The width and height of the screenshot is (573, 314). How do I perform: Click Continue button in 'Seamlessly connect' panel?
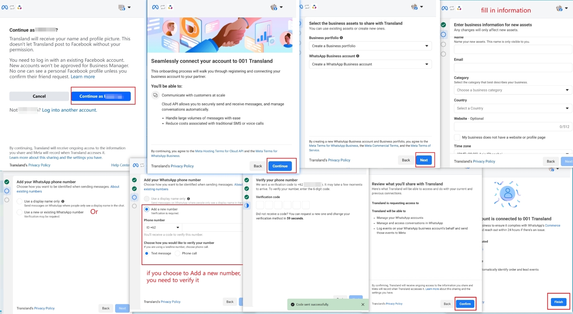[280, 166]
